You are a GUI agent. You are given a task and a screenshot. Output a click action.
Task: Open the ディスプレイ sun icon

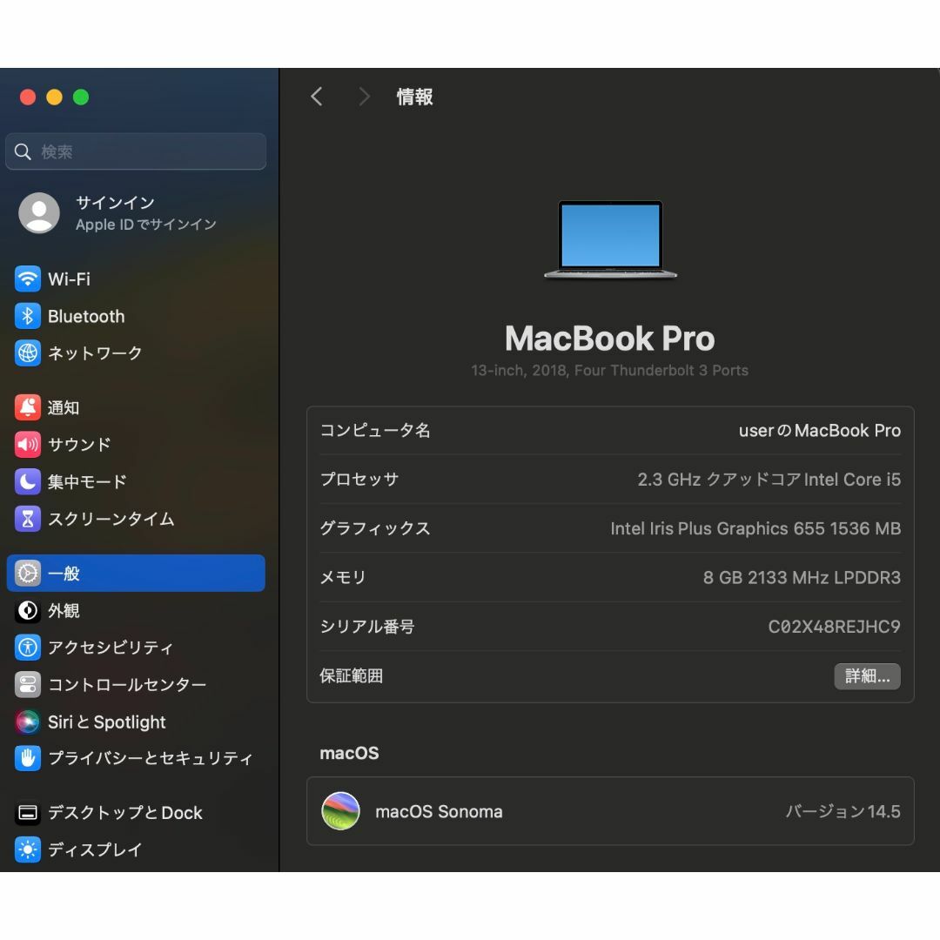click(x=28, y=849)
